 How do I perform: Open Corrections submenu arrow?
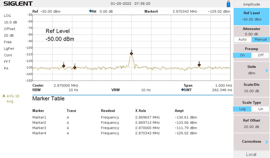point(267,142)
